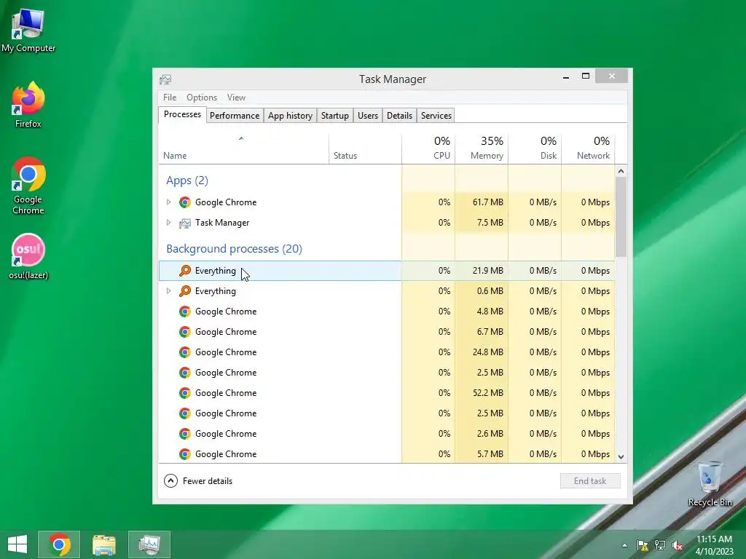Click the process list scrollbar thumb
This screenshot has height=559, width=746.
[x=621, y=217]
